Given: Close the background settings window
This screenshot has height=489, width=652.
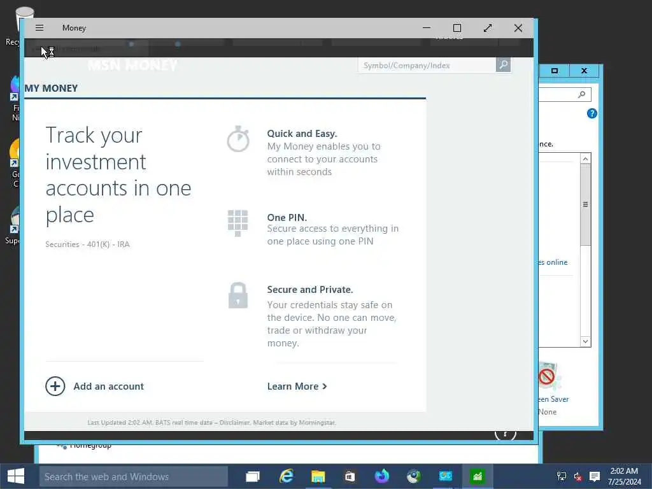Looking at the screenshot, I should pos(584,71).
